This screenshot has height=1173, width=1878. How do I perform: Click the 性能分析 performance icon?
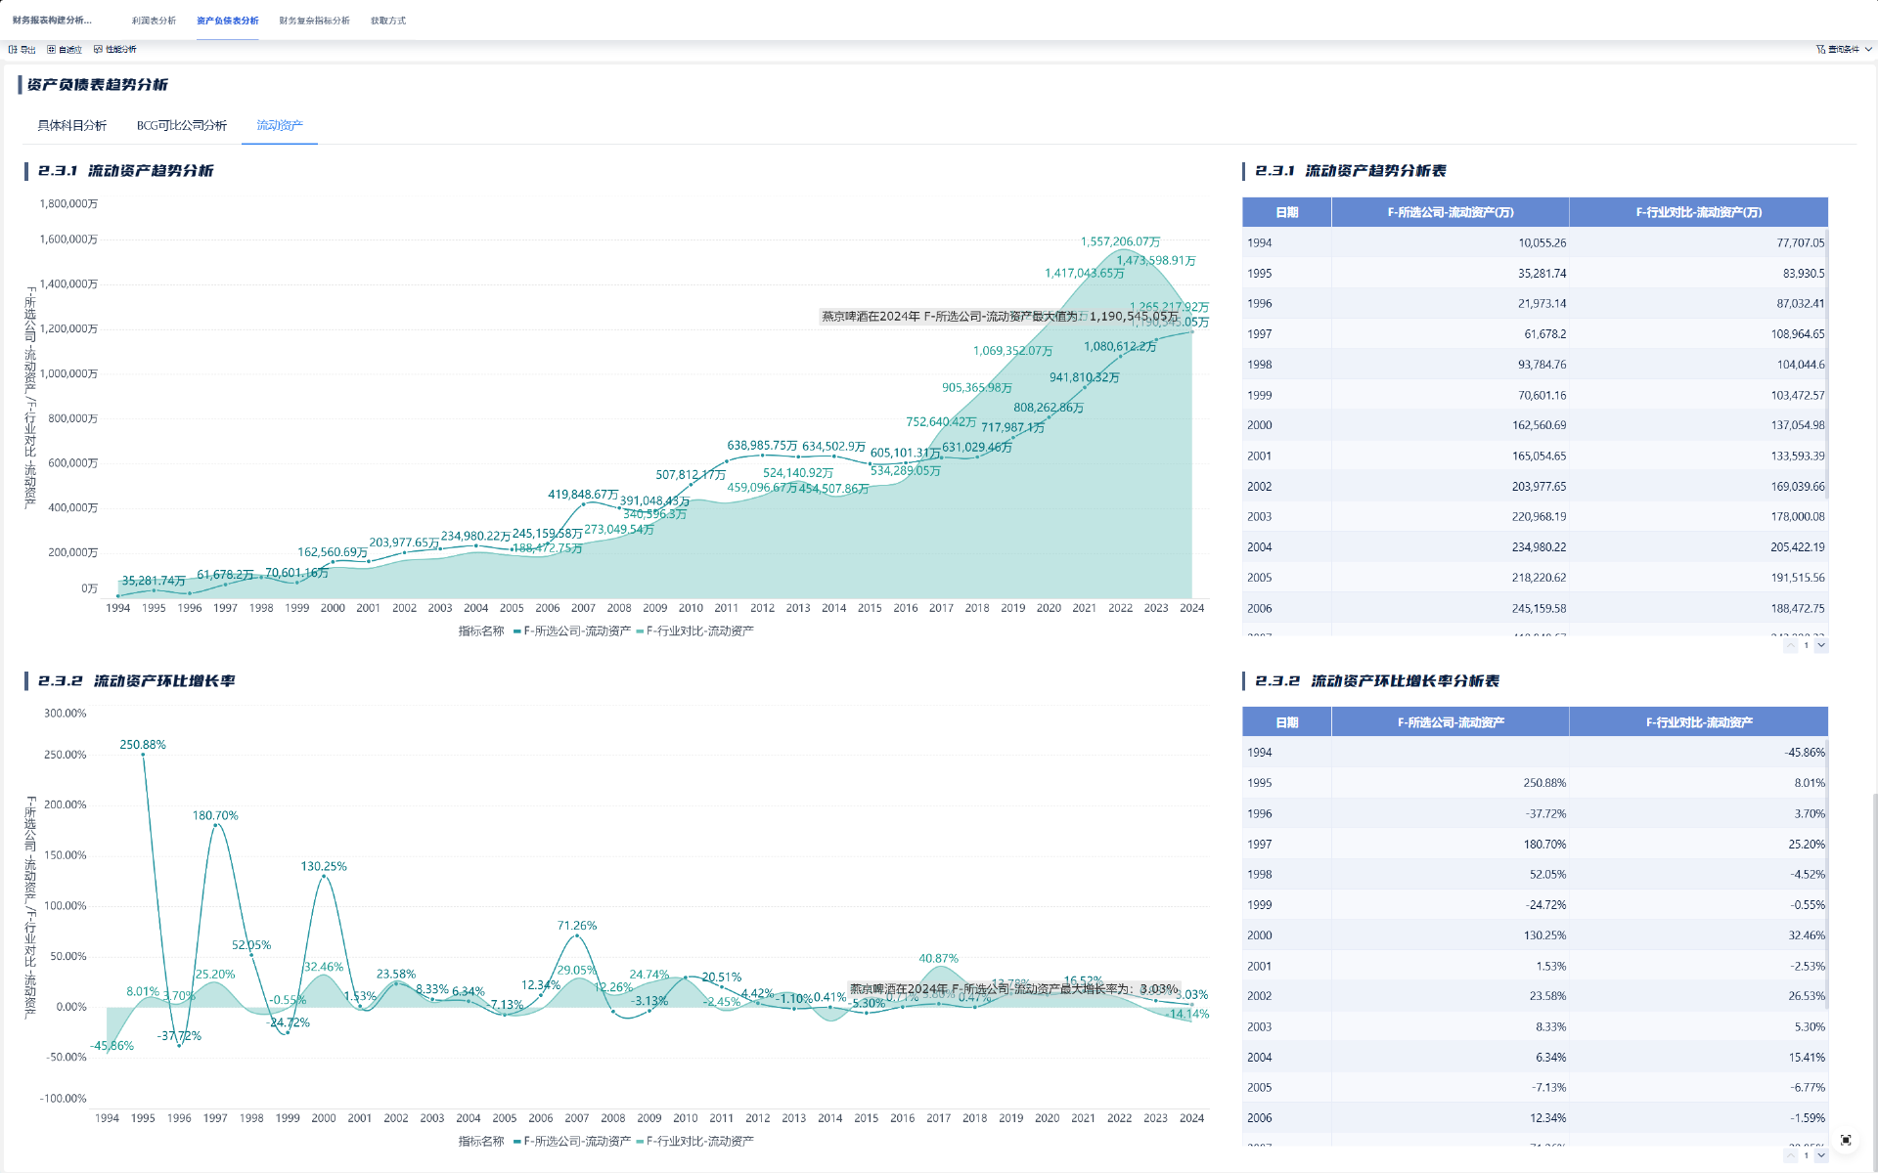click(x=98, y=49)
